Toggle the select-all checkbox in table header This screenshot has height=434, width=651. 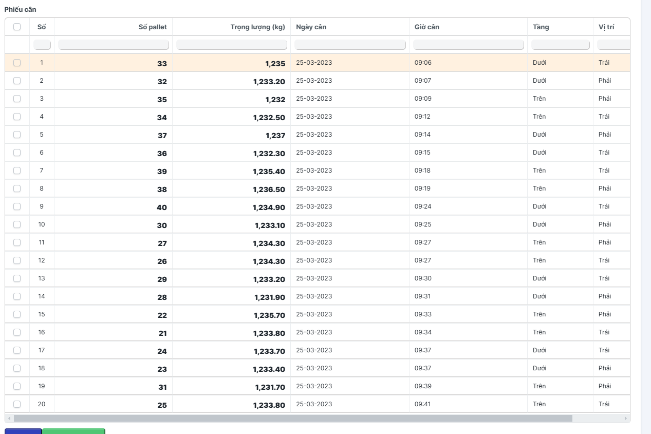click(17, 27)
